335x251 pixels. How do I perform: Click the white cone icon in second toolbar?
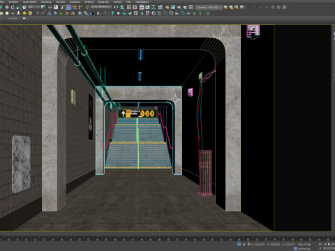pos(18,13)
